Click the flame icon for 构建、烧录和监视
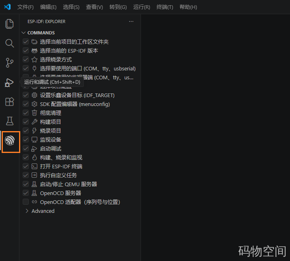Screen dimensions: 290x261 tap(34, 157)
